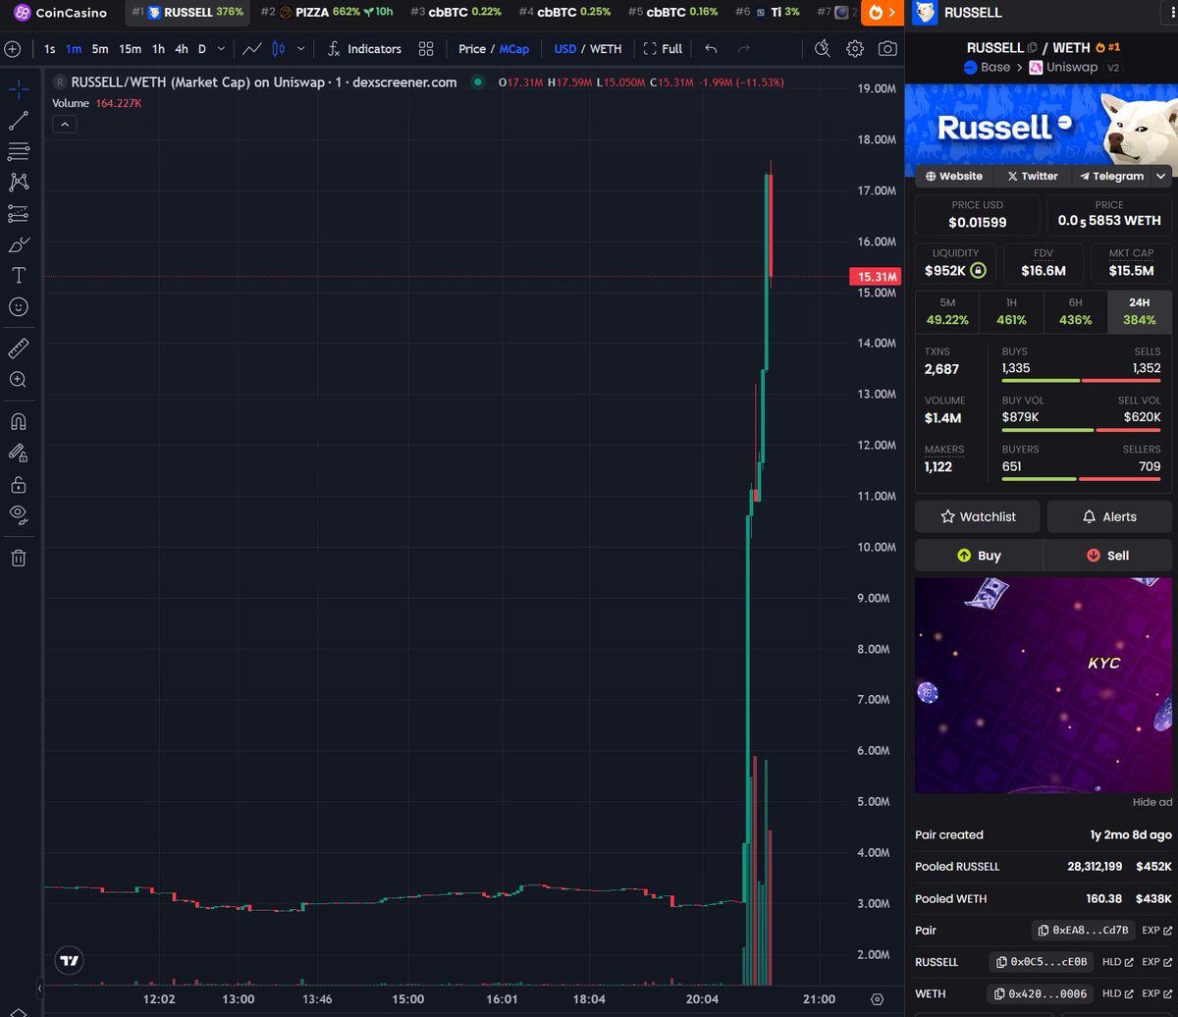
Task: Click the red Sell button
Action: pyautogui.click(x=1107, y=556)
